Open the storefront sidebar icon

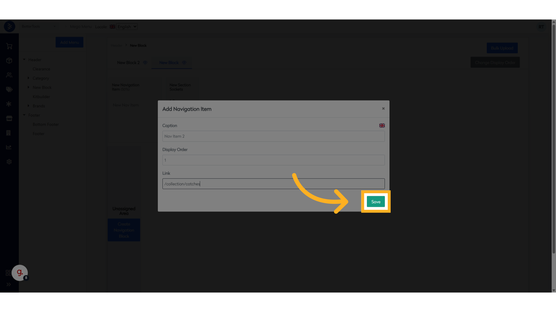pos(9,118)
